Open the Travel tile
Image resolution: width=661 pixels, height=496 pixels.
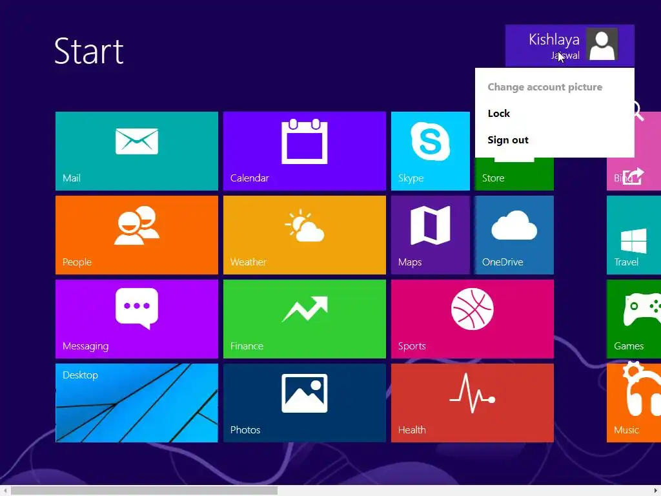(634, 235)
